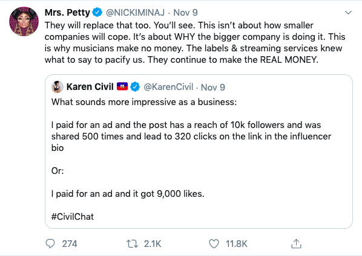Open Karen Civil's Nov 9 timestamp

tap(213, 88)
